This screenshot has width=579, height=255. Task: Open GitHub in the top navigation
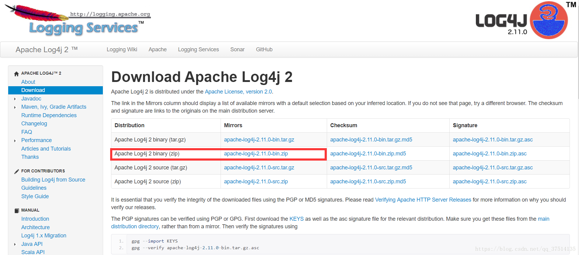click(264, 49)
